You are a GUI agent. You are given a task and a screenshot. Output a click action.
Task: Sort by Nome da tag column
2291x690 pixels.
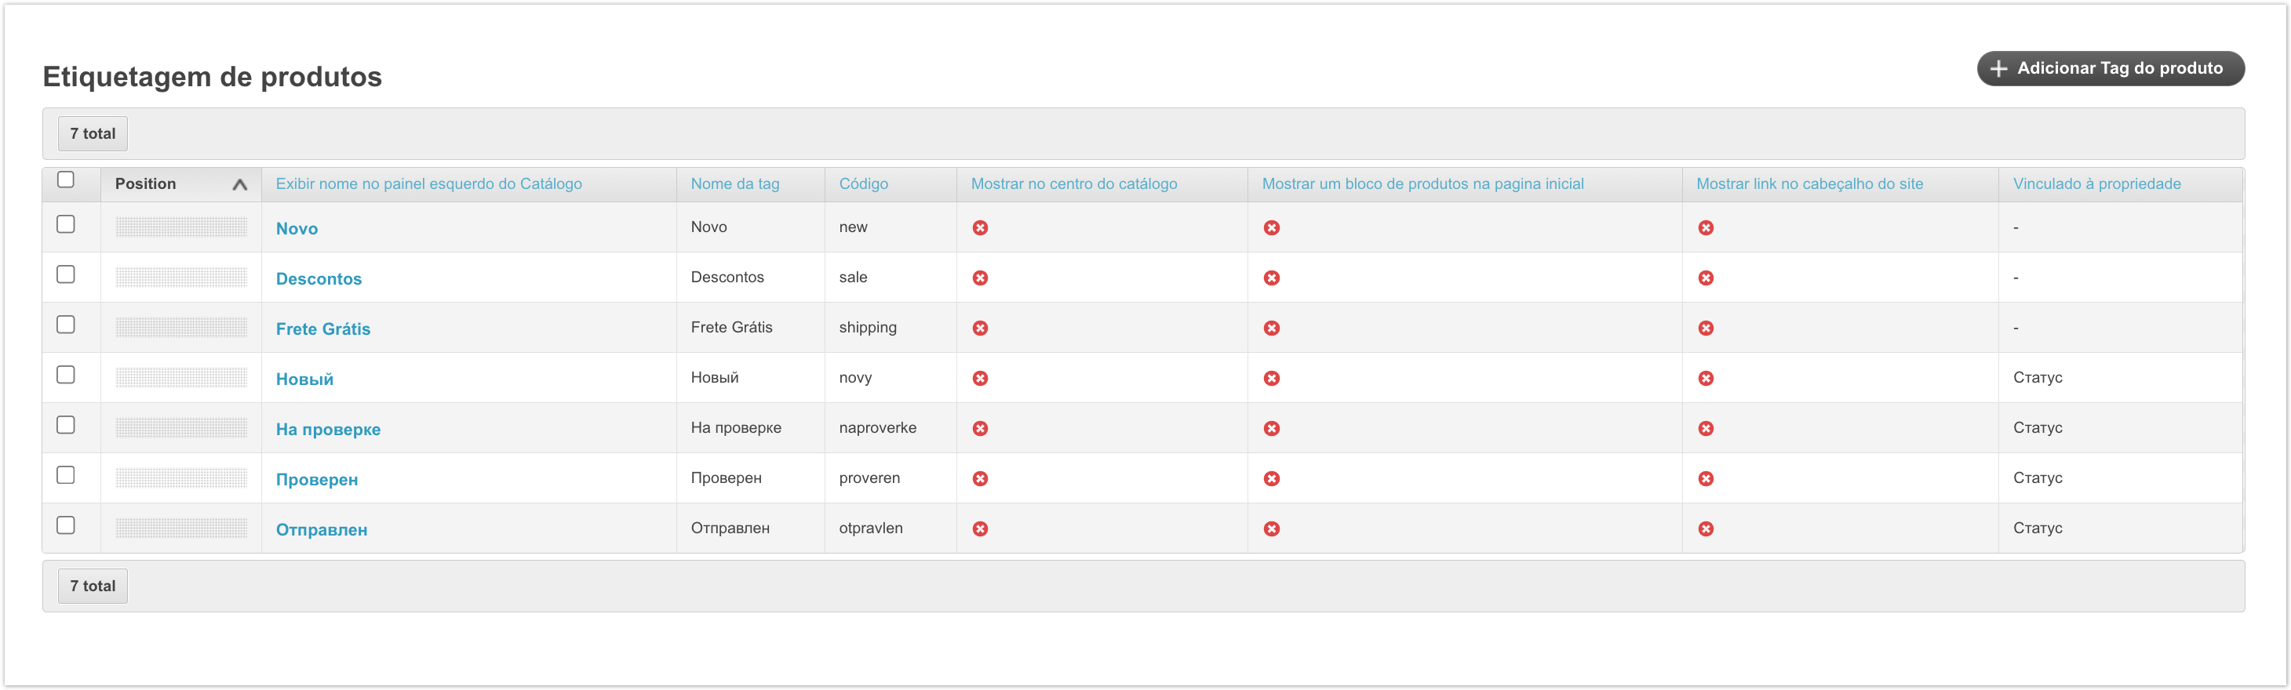734,184
